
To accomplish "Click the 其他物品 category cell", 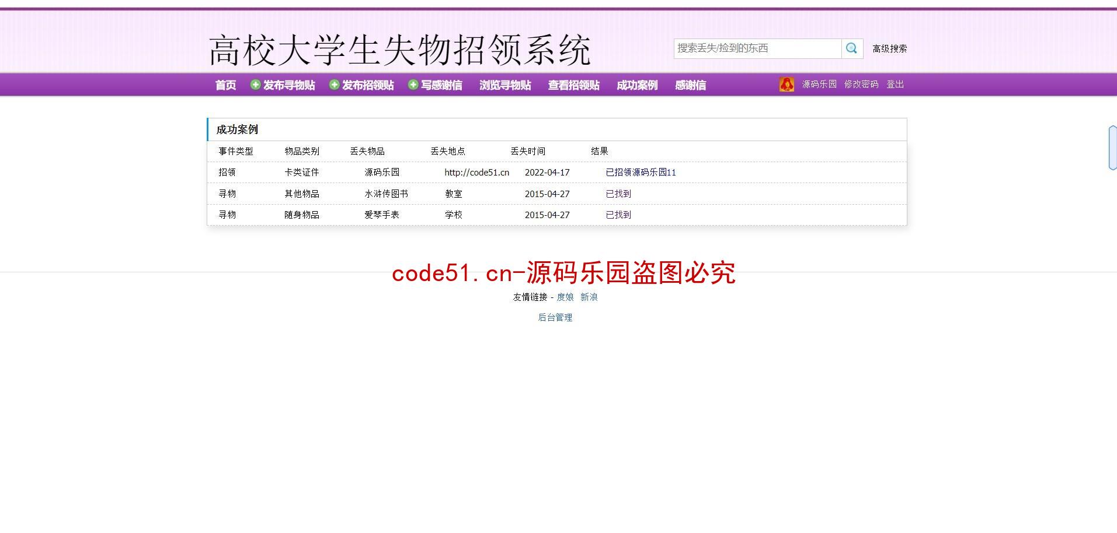I will click(302, 194).
